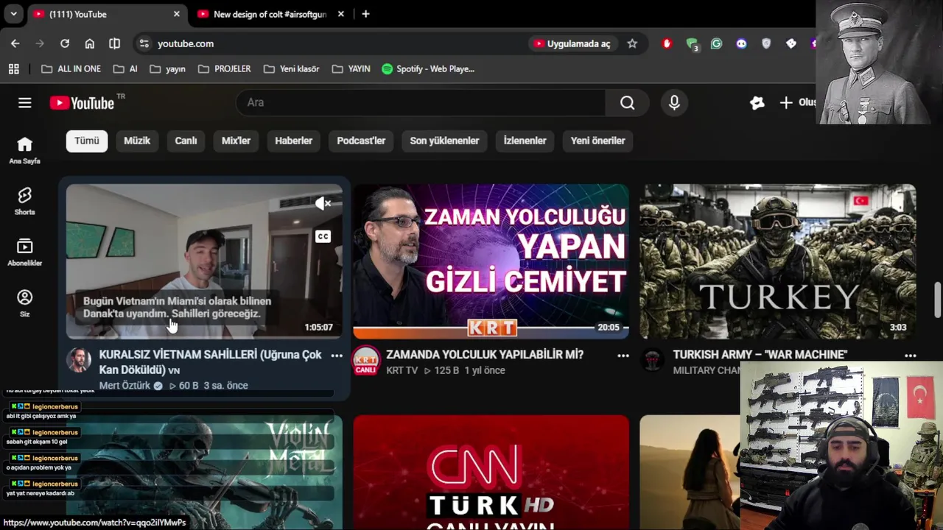
Task: Click the red extension icon
Action: tap(667, 43)
